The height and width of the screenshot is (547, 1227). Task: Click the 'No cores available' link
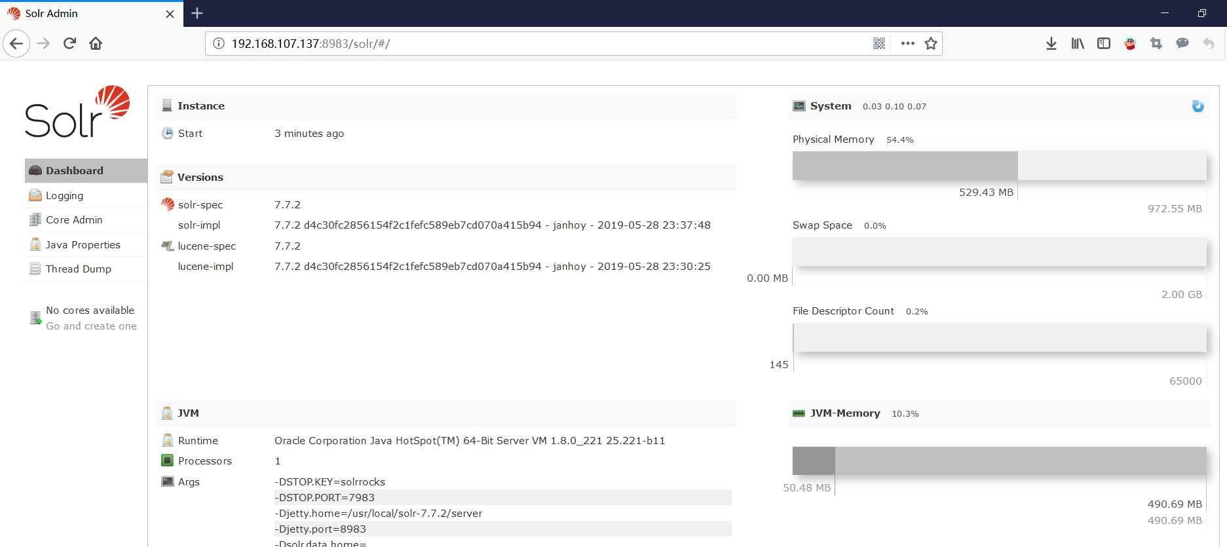point(90,311)
